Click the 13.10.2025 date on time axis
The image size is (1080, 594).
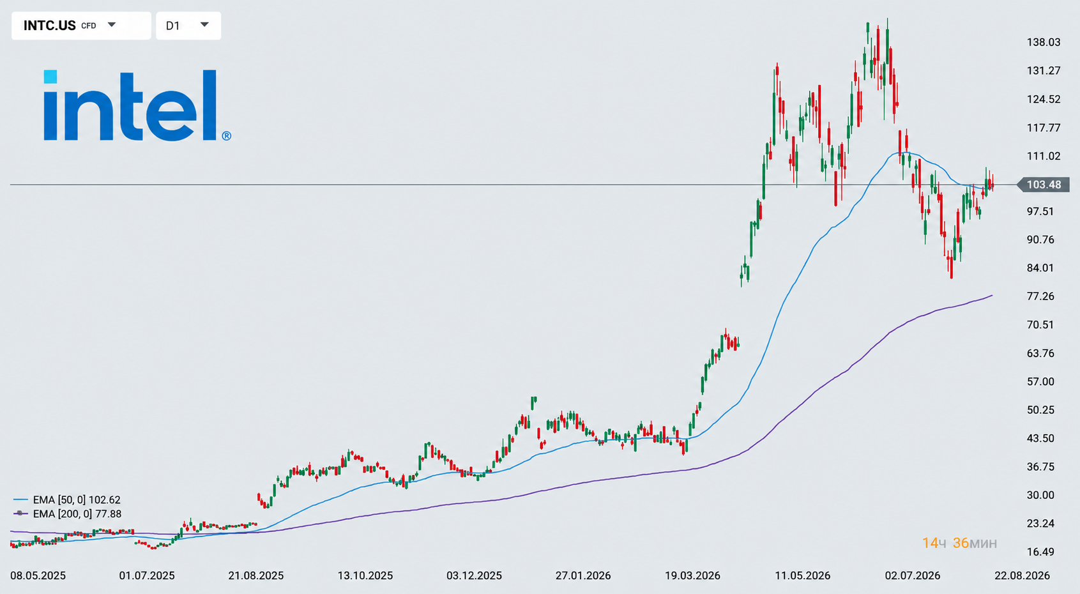click(x=365, y=575)
